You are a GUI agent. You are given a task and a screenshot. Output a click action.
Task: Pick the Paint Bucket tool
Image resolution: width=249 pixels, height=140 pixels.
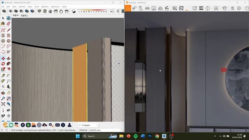pos(3,24)
